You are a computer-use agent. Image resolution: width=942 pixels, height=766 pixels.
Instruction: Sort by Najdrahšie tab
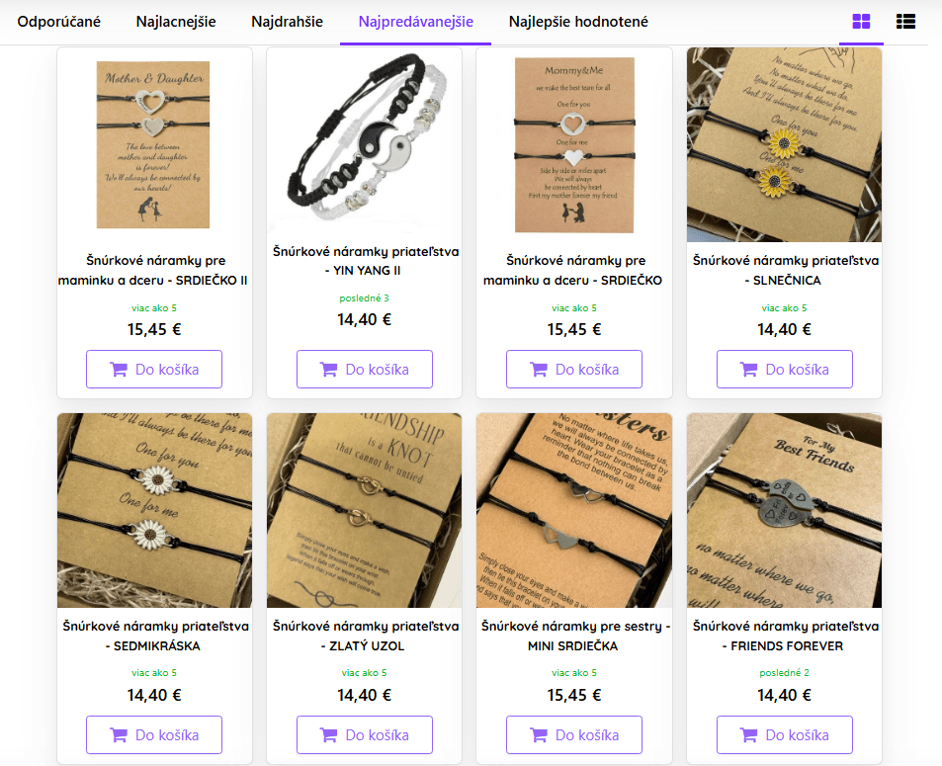pos(288,22)
